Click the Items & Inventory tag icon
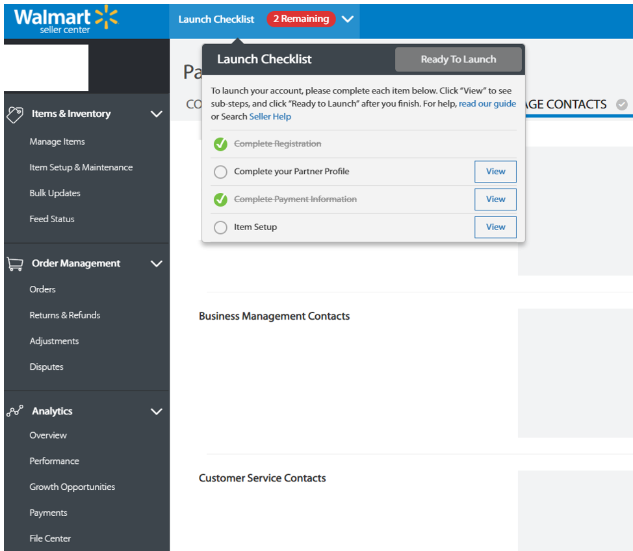This screenshot has height=551, width=633. point(15,114)
